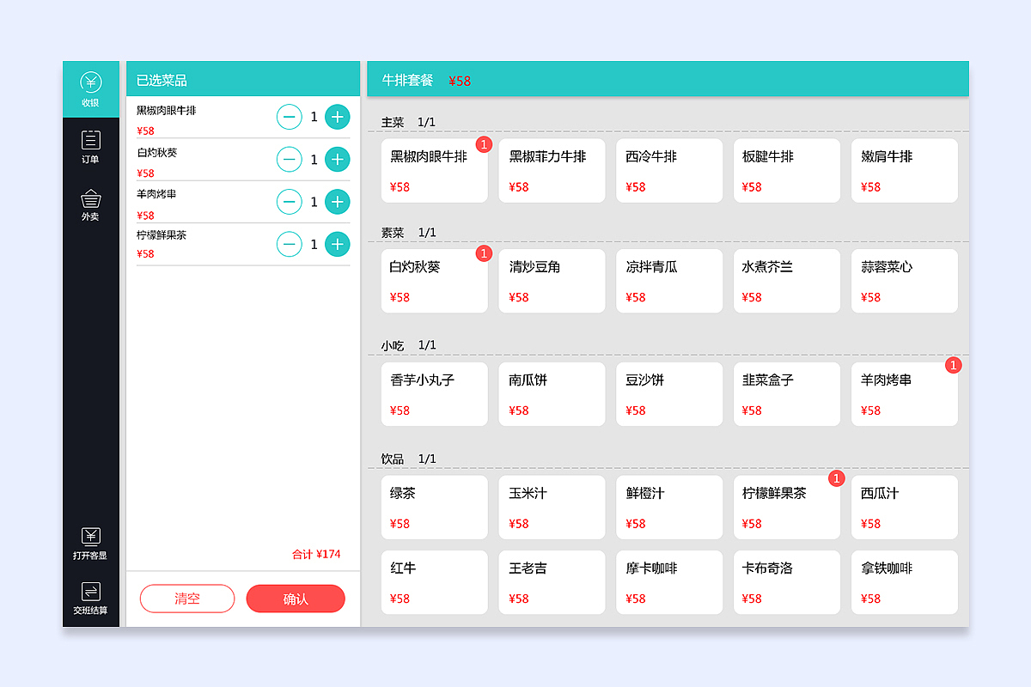Add 西冷牛排 from the 主菜 section
Viewport: 1031px width, 687px height.
669,170
